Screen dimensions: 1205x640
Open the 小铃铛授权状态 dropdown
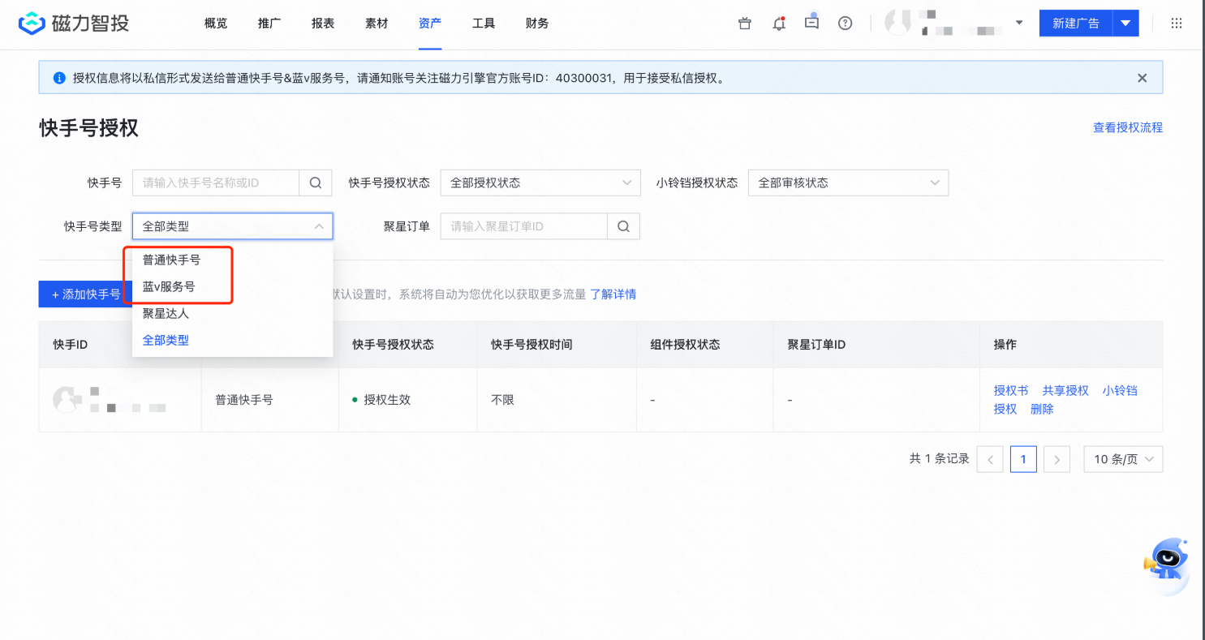click(848, 183)
